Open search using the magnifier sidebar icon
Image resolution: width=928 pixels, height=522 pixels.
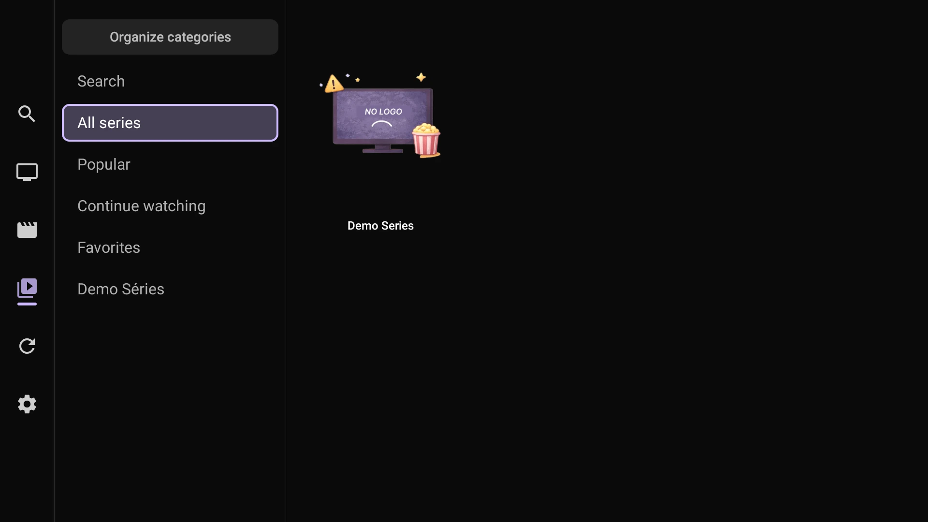coord(27,114)
